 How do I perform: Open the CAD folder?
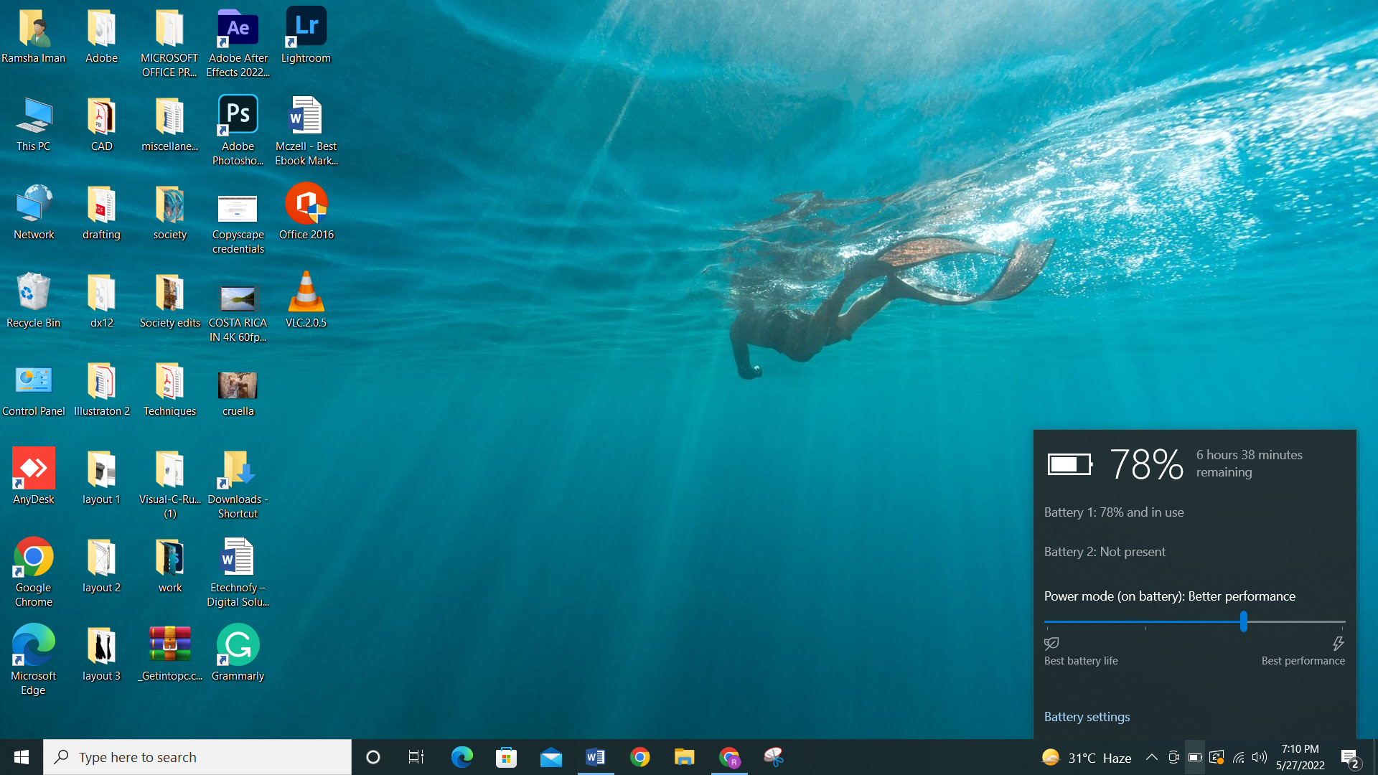coord(101,124)
